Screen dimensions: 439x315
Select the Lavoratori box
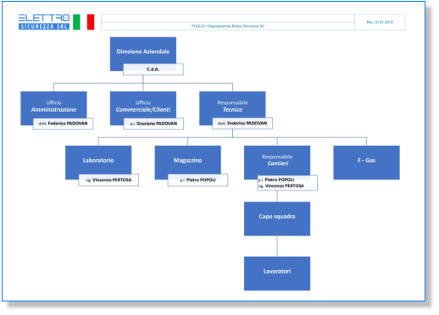[277, 274]
